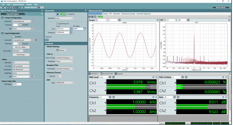
Task: Enable the Loopback checkbox
Action: pyautogui.click(x=13, y=37)
